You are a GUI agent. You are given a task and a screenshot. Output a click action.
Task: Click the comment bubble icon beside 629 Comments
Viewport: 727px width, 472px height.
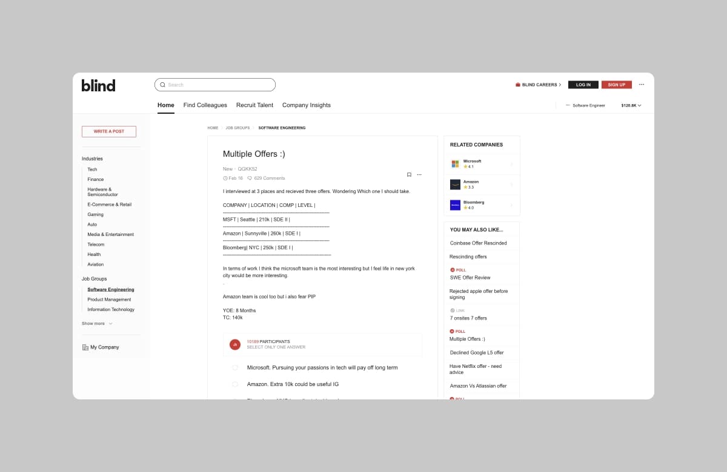click(x=250, y=179)
